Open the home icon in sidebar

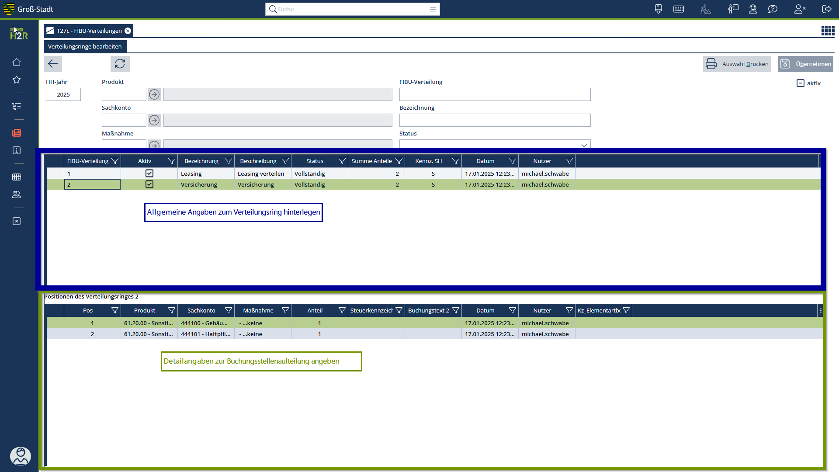tap(17, 62)
